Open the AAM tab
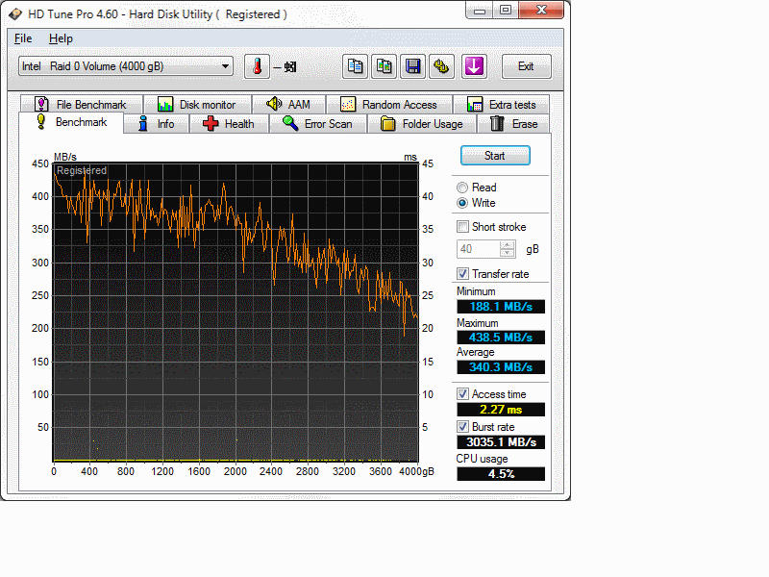769x577 pixels. 288,105
